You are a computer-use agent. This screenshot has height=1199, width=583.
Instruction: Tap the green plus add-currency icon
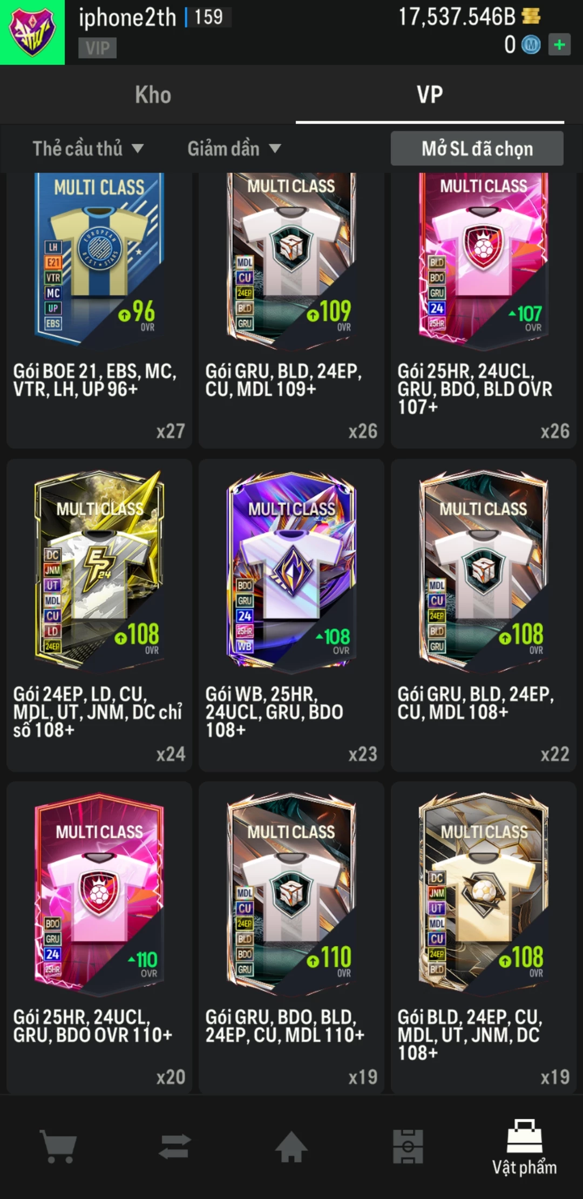click(x=559, y=44)
